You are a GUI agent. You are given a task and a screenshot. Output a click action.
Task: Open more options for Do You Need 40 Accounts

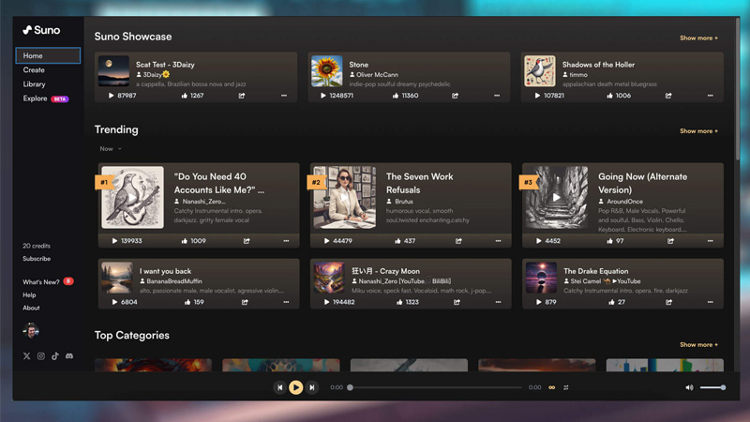[x=286, y=241]
